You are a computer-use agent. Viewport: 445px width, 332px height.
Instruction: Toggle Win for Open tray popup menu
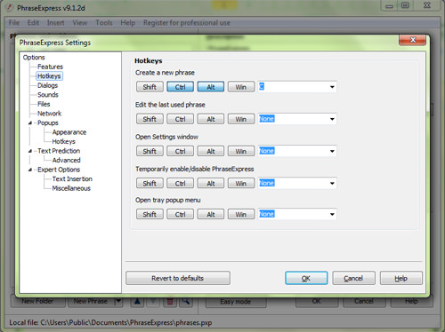point(241,214)
